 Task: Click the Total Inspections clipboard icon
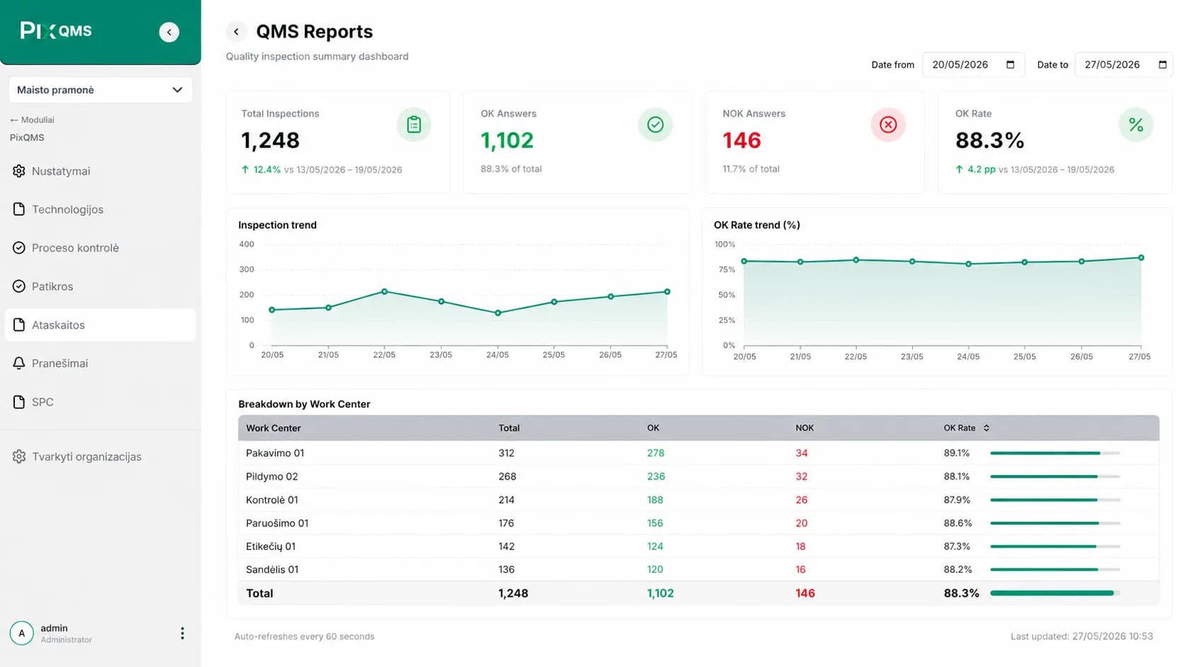click(414, 125)
